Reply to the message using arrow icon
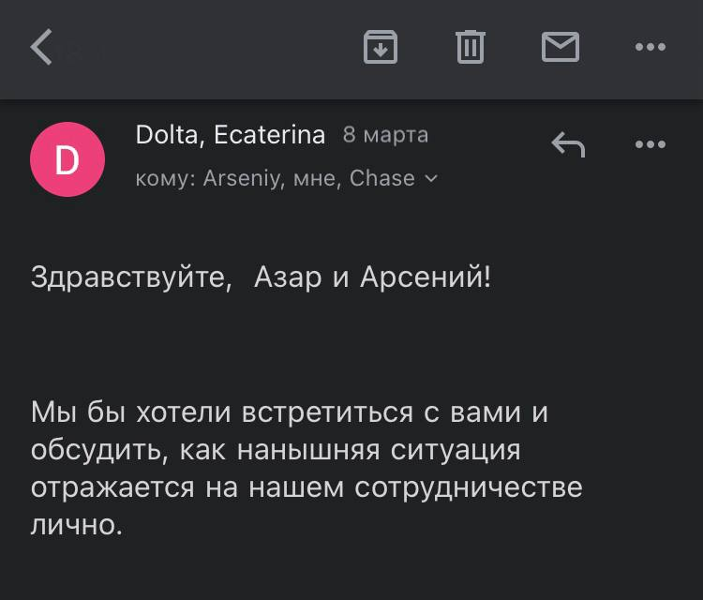The image size is (703, 600). tap(567, 144)
